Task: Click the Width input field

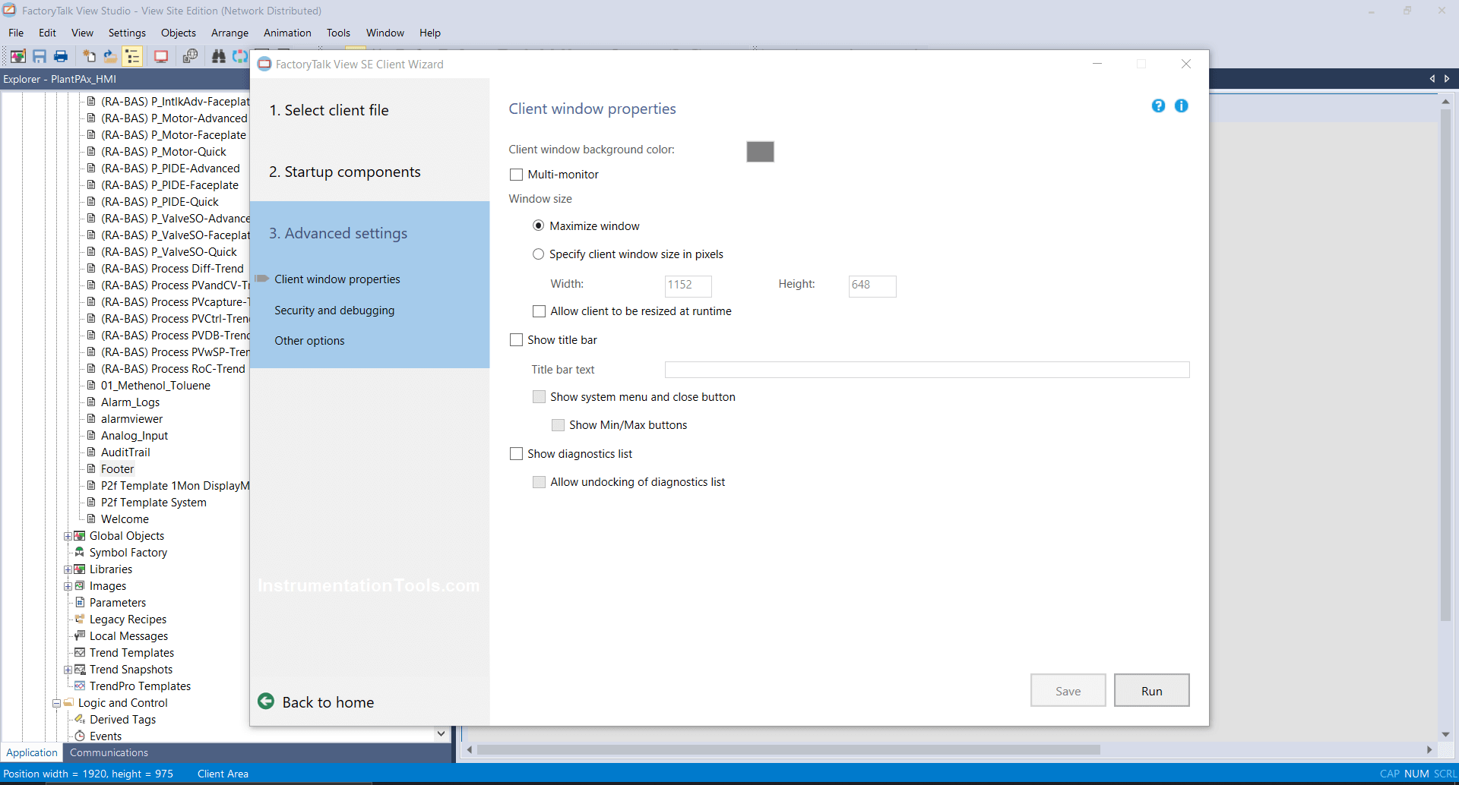Action: pos(688,285)
